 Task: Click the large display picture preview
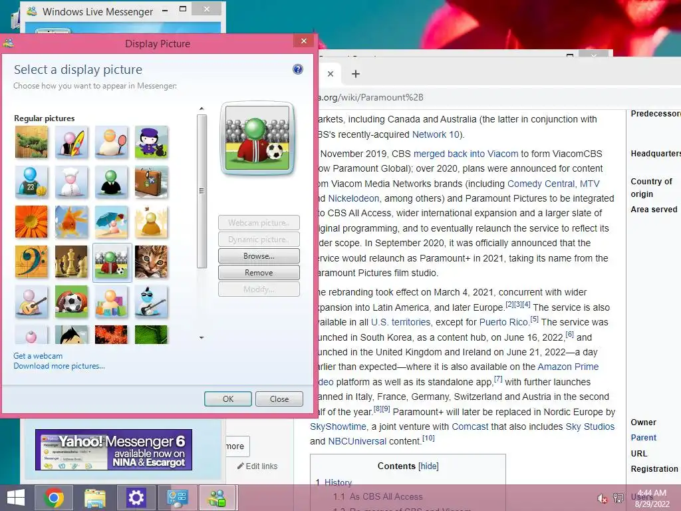[257, 138]
